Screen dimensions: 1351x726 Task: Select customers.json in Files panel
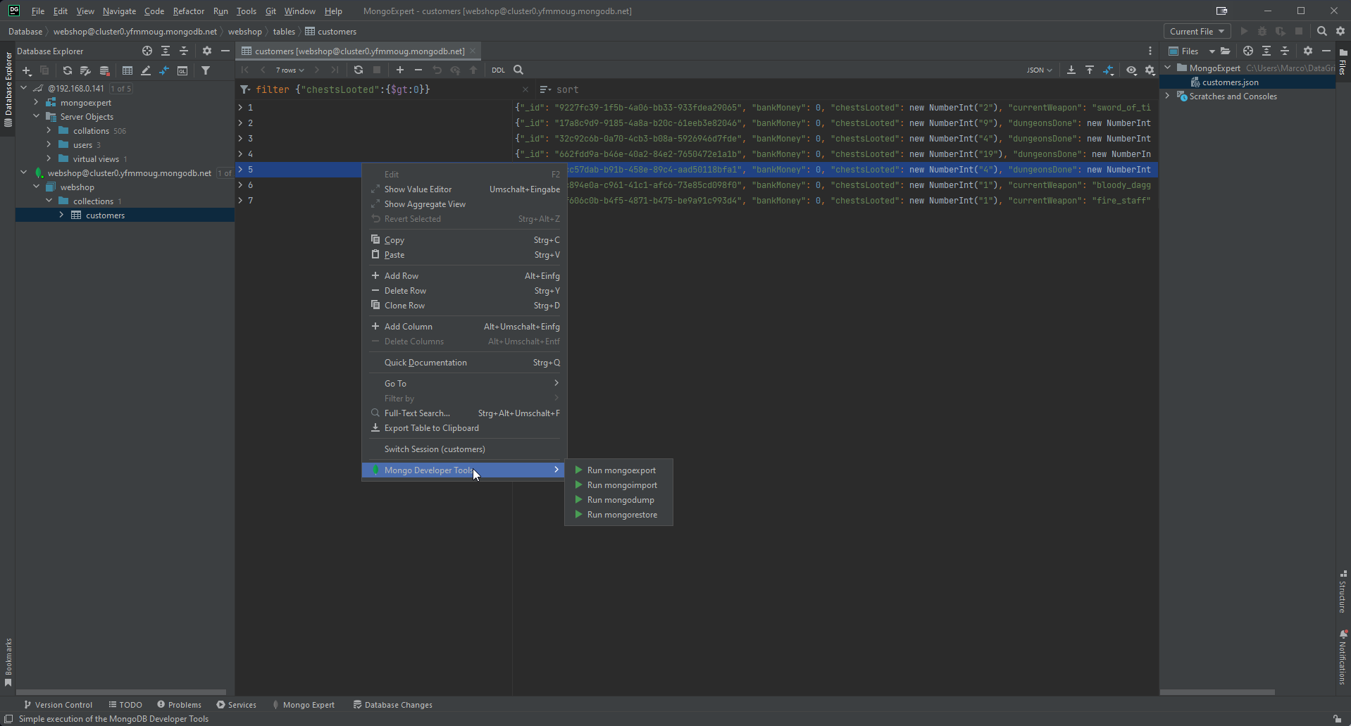[x=1230, y=82]
